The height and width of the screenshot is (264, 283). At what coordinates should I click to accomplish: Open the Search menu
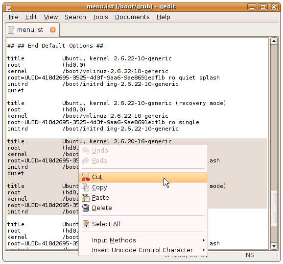point(75,17)
